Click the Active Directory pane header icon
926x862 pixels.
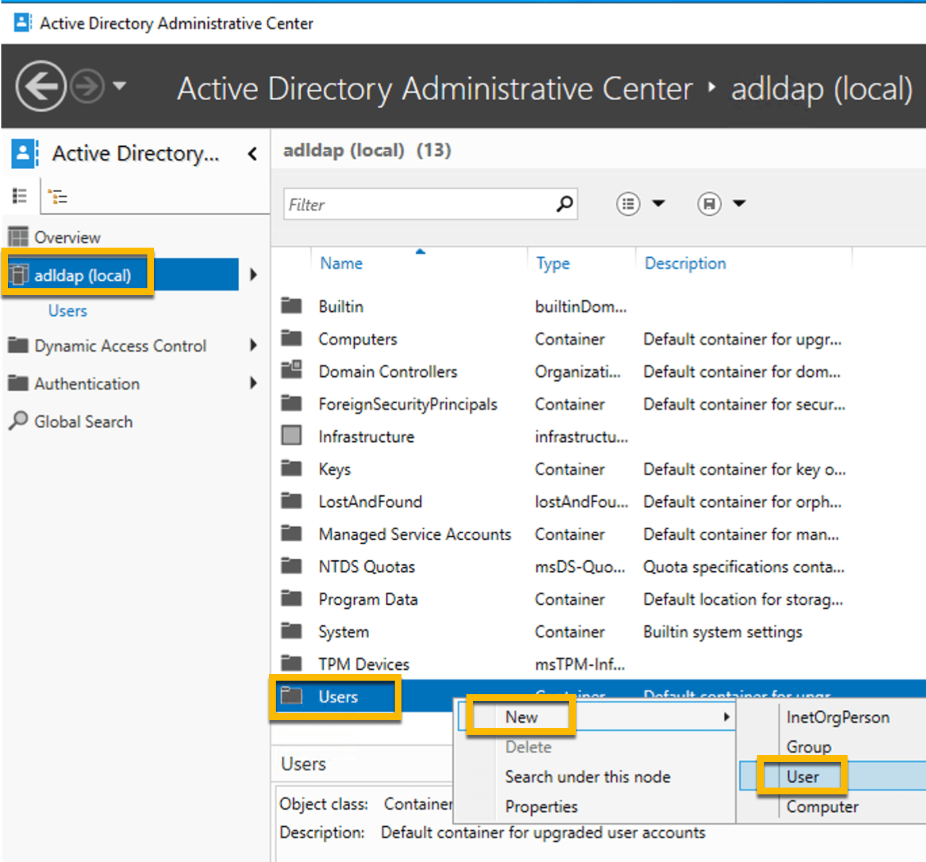(24, 154)
